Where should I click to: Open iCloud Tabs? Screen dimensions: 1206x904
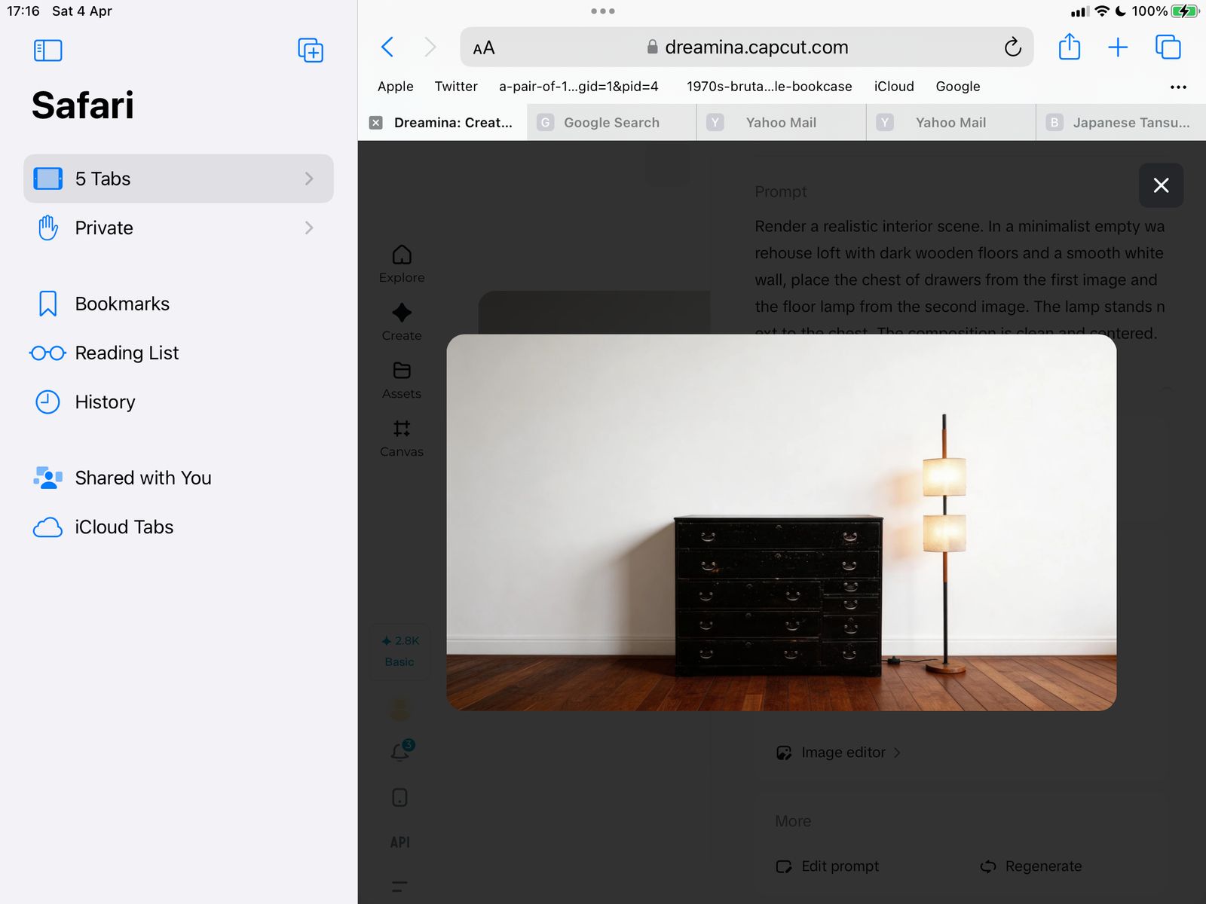point(179,527)
